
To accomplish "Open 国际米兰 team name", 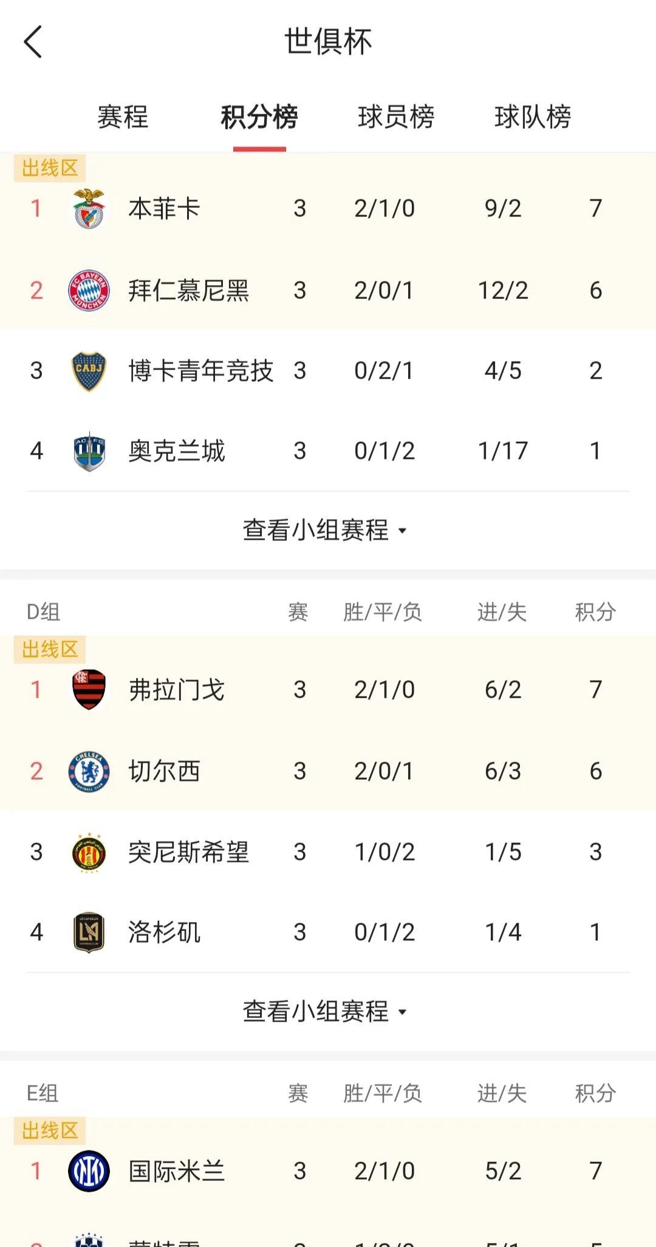I will [177, 1171].
